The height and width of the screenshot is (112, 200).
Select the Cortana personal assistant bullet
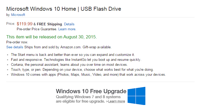click(69, 64)
